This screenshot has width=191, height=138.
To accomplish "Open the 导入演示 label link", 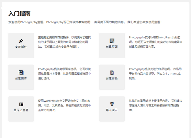I will (112, 110).
